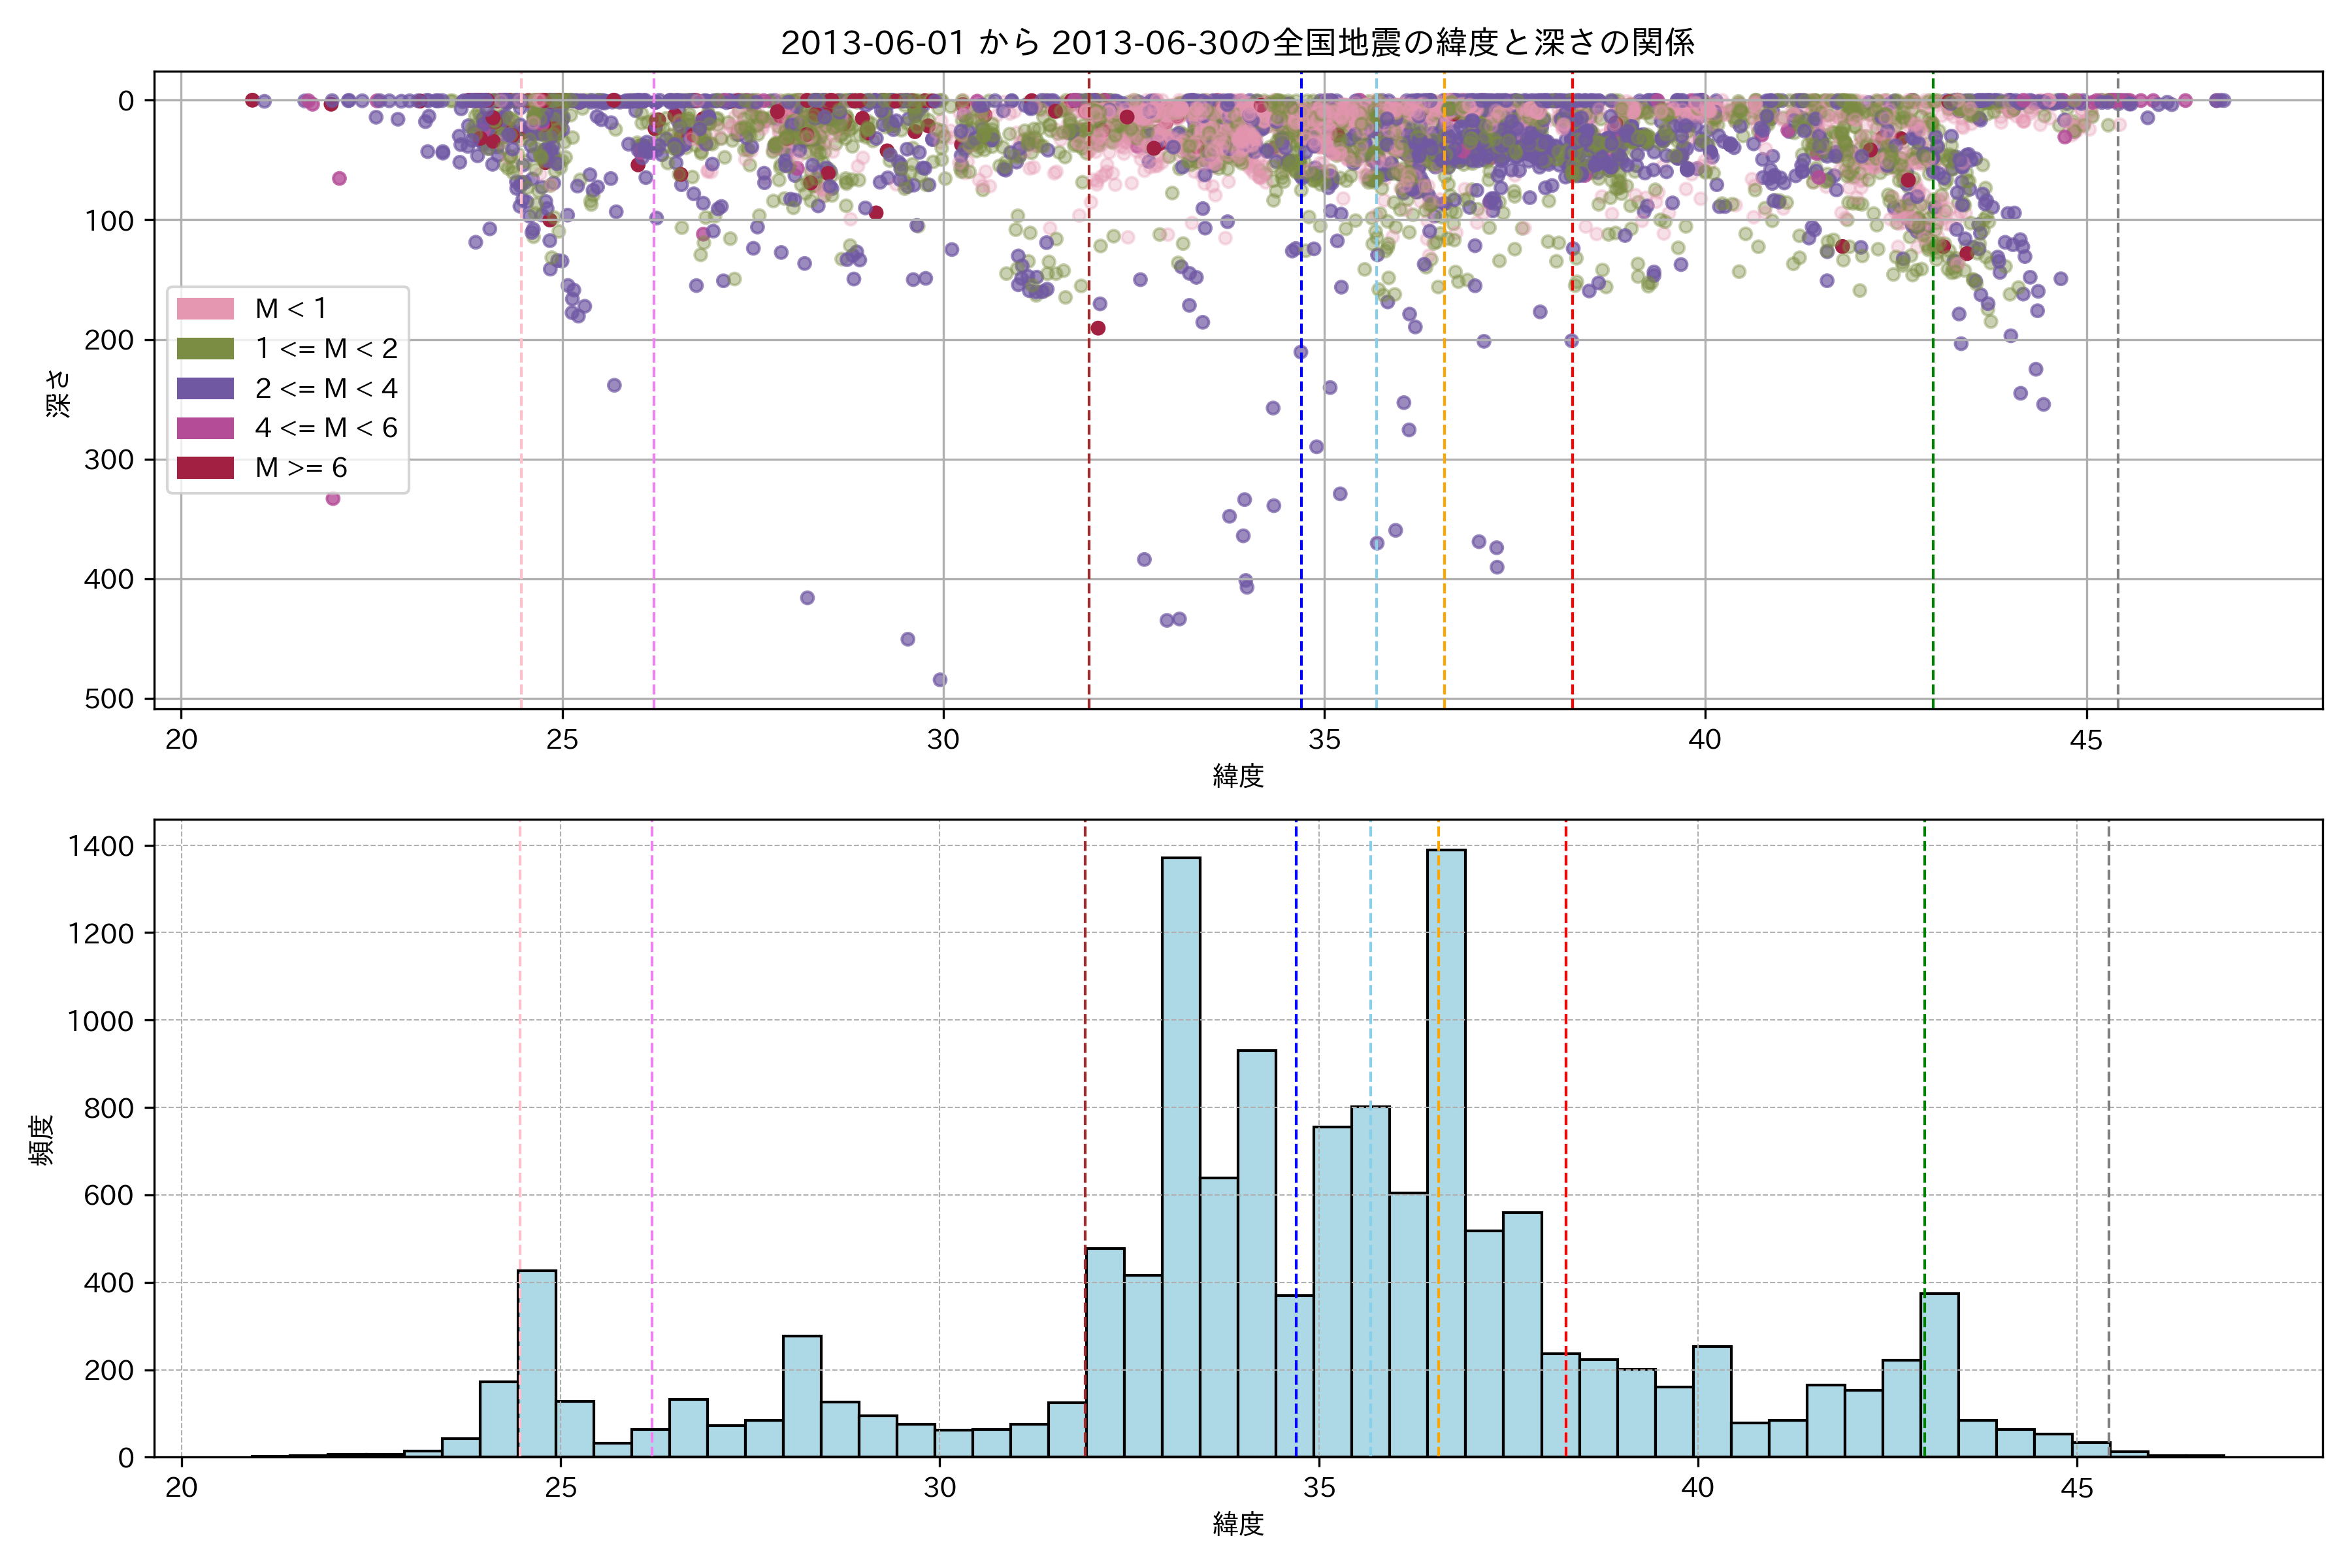Click the 緯度 label under the scatter plot
Viewport: 2352px width, 1568px height.
(x=1238, y=775)
